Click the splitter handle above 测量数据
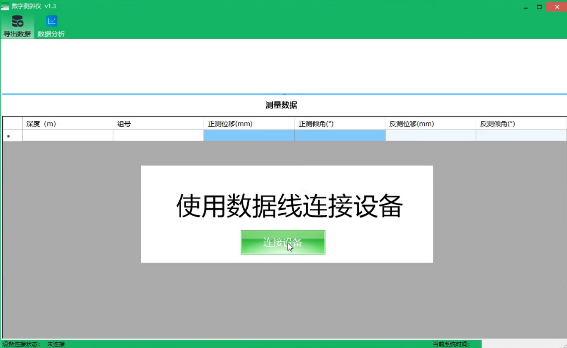Screen dimensions: 567x348 point(284,94)
